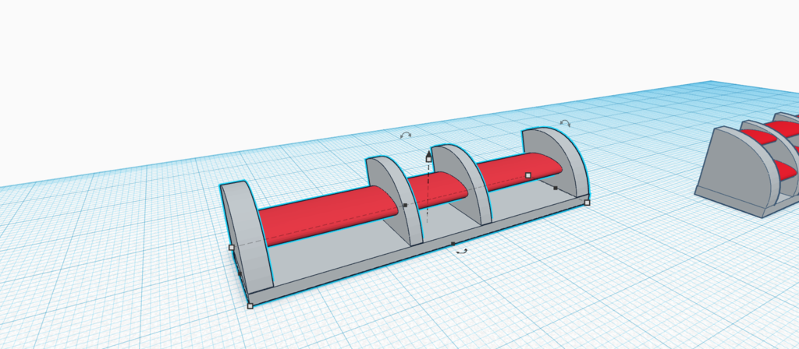799x349 pixels.
Task: Click the black midpoint handle near the right end panel
Action: [x=556, y=189]
